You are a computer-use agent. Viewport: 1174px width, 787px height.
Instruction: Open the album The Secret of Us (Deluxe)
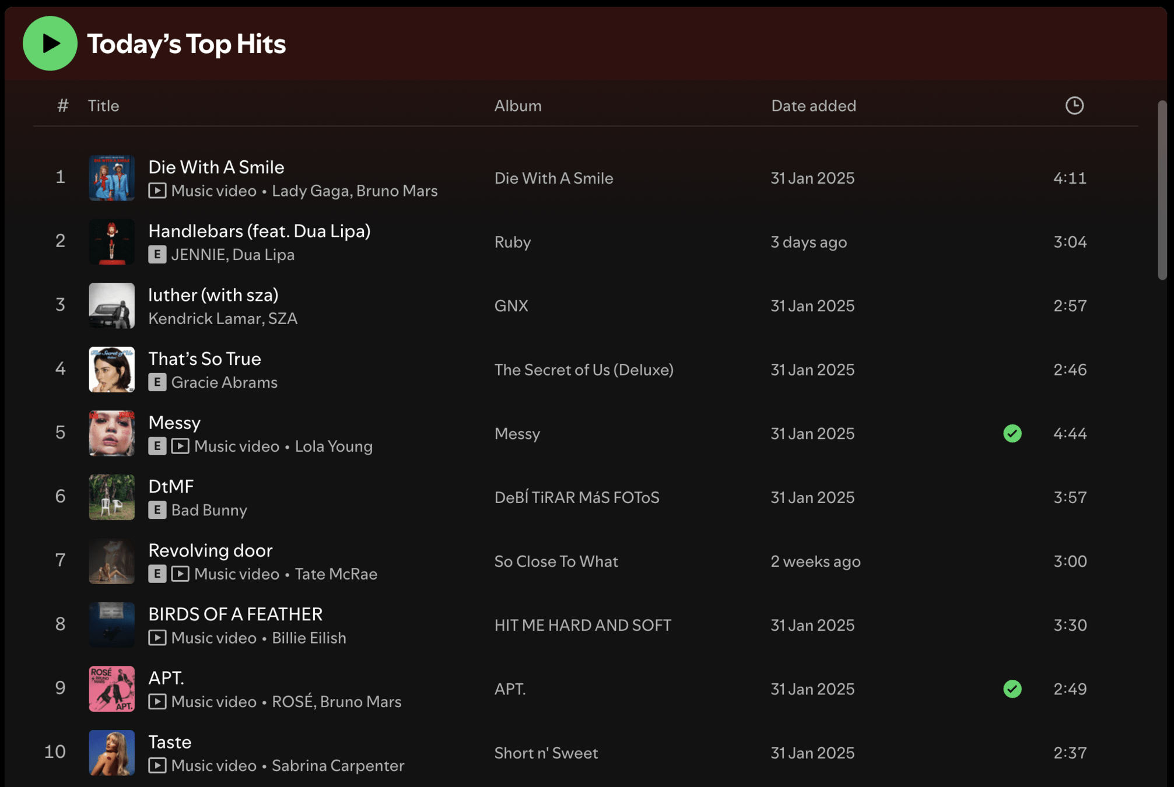583,370
